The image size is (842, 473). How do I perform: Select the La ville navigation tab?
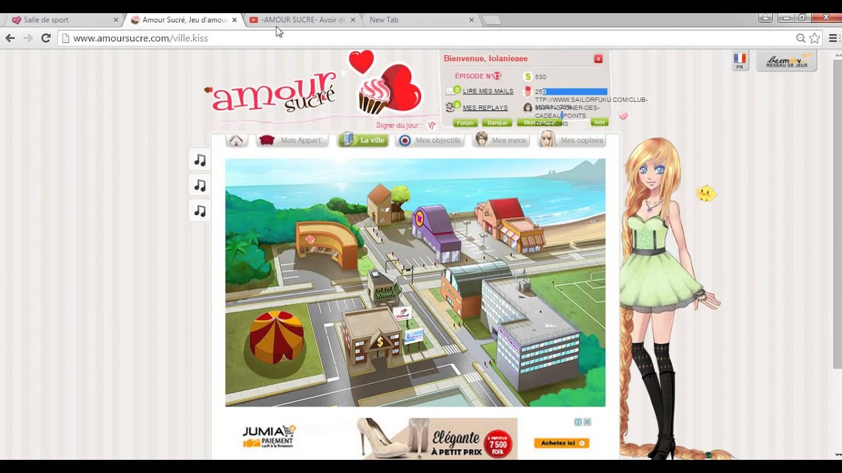(x=362, y=140)
